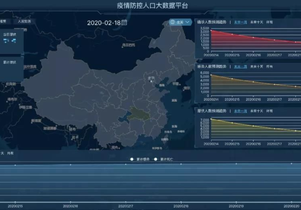
Task: Click 20200216 data point on latent chart
Action: [x=253, y=126]
